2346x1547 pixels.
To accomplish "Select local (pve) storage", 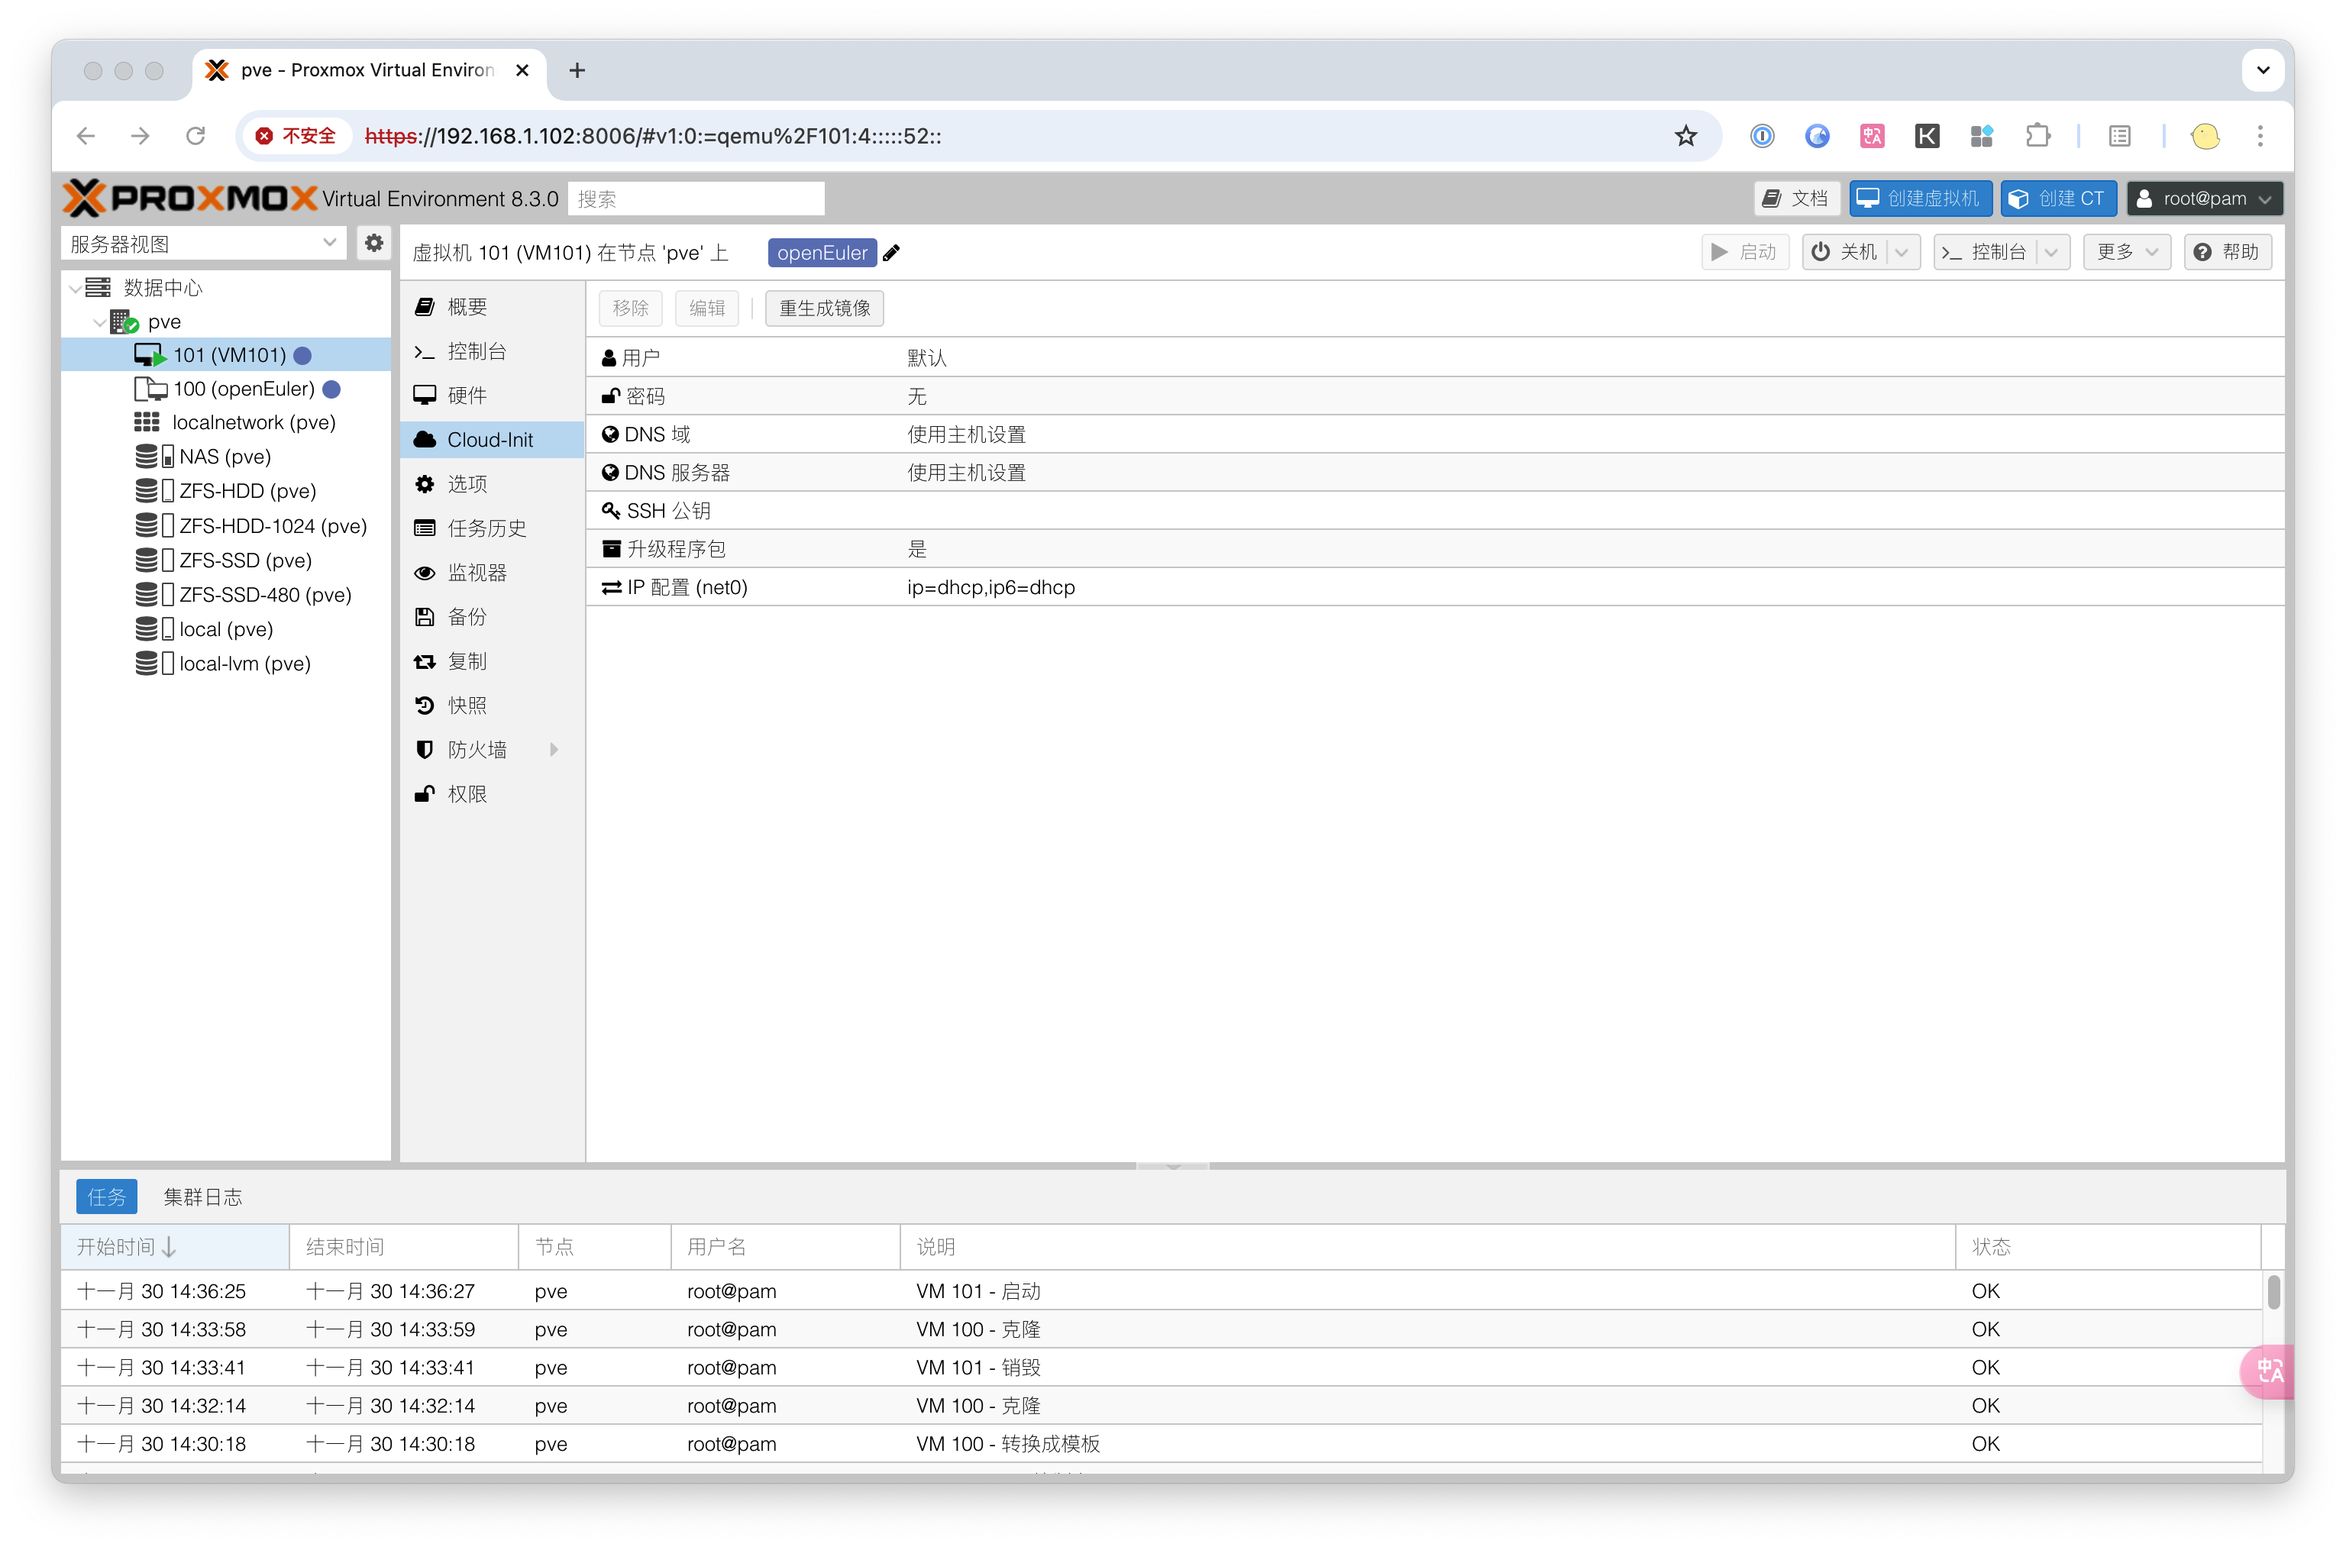I will [226, 629].
